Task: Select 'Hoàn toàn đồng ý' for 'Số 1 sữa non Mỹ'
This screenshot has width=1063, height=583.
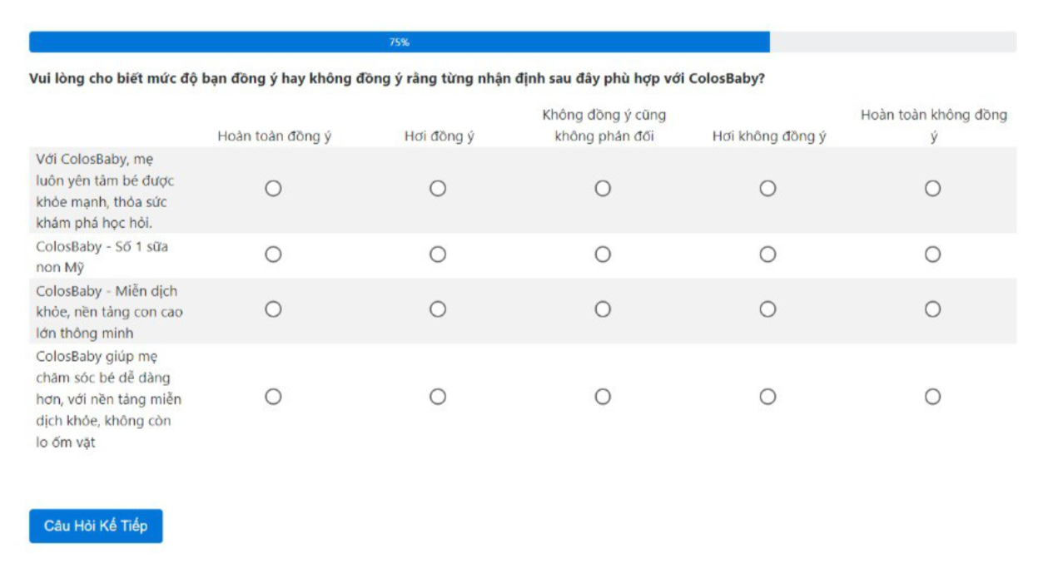Action: tap(273, 254)
